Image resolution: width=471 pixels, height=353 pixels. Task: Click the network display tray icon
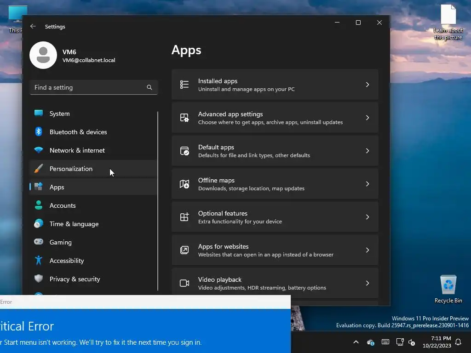[400, 342]
